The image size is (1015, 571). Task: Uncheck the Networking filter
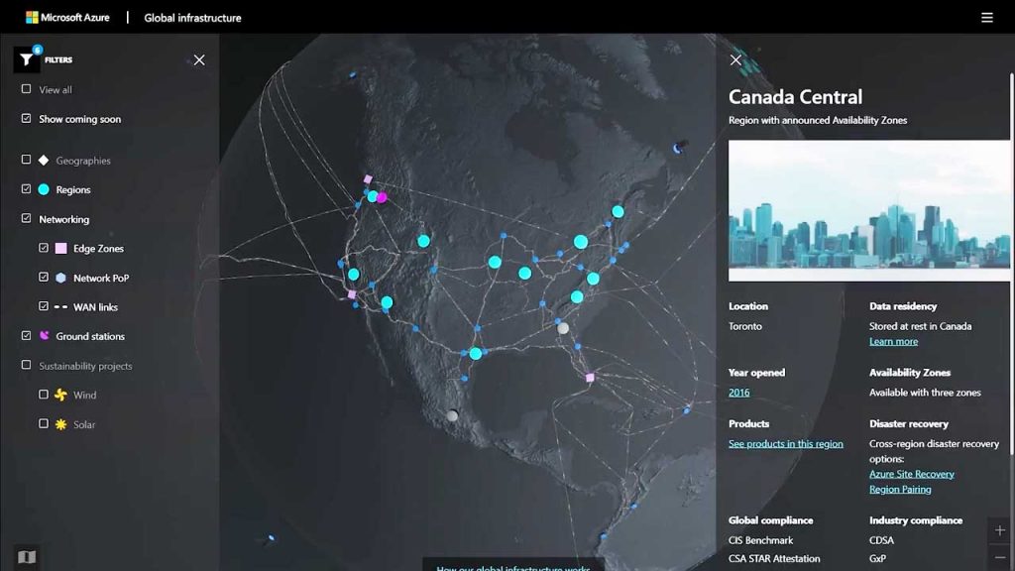coord(26,218)
